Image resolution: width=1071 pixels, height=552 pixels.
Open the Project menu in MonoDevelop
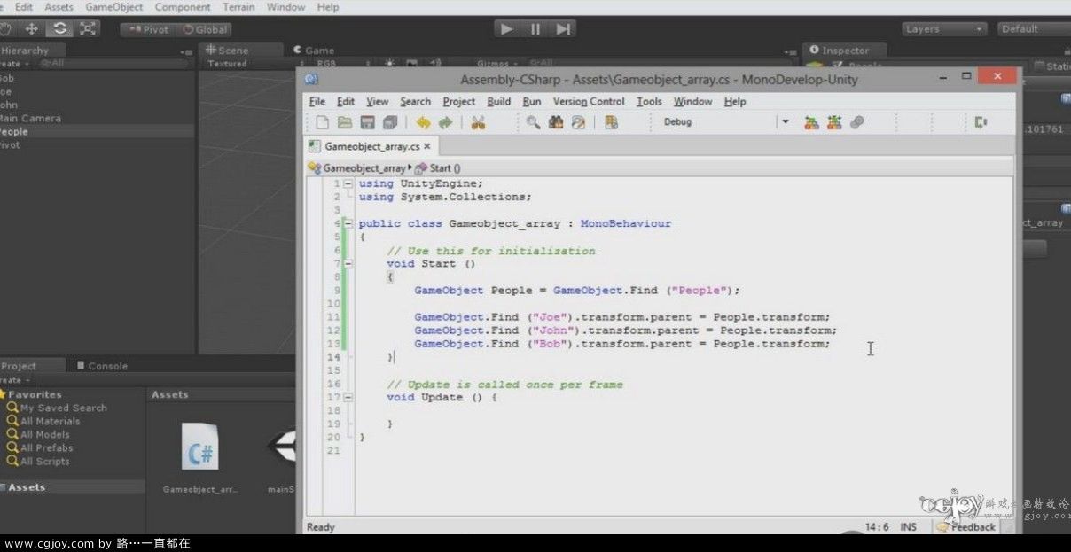tap(459, 101)
